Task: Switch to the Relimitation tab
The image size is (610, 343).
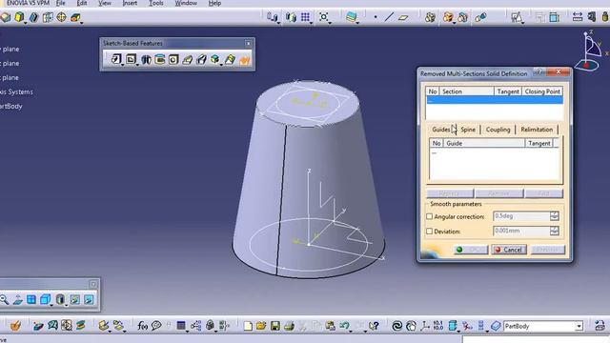Action: tap(537, 130)
